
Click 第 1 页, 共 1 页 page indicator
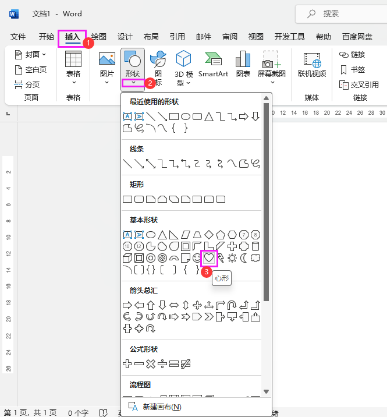30,413
